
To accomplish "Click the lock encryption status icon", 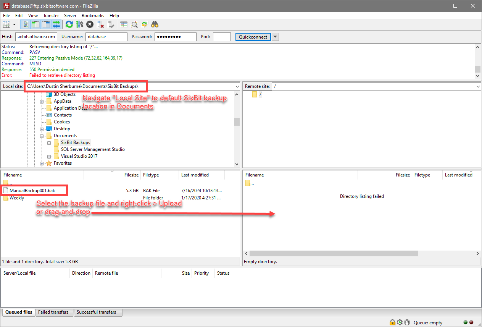I will 392,322.
